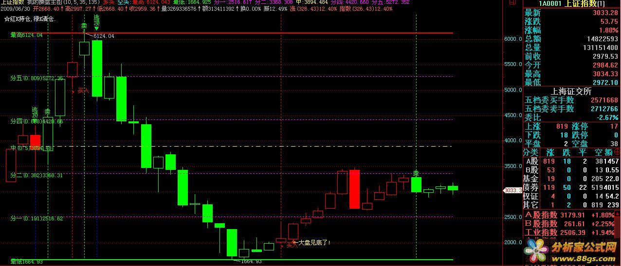Click the ☆红K持仓 star note
Screen dimensions: 621x266
pyautogui.click(x=29, y=19)
